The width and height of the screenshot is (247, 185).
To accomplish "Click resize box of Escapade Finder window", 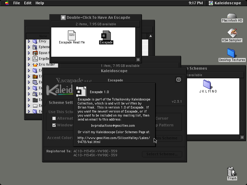I will [x=138, y=60].
